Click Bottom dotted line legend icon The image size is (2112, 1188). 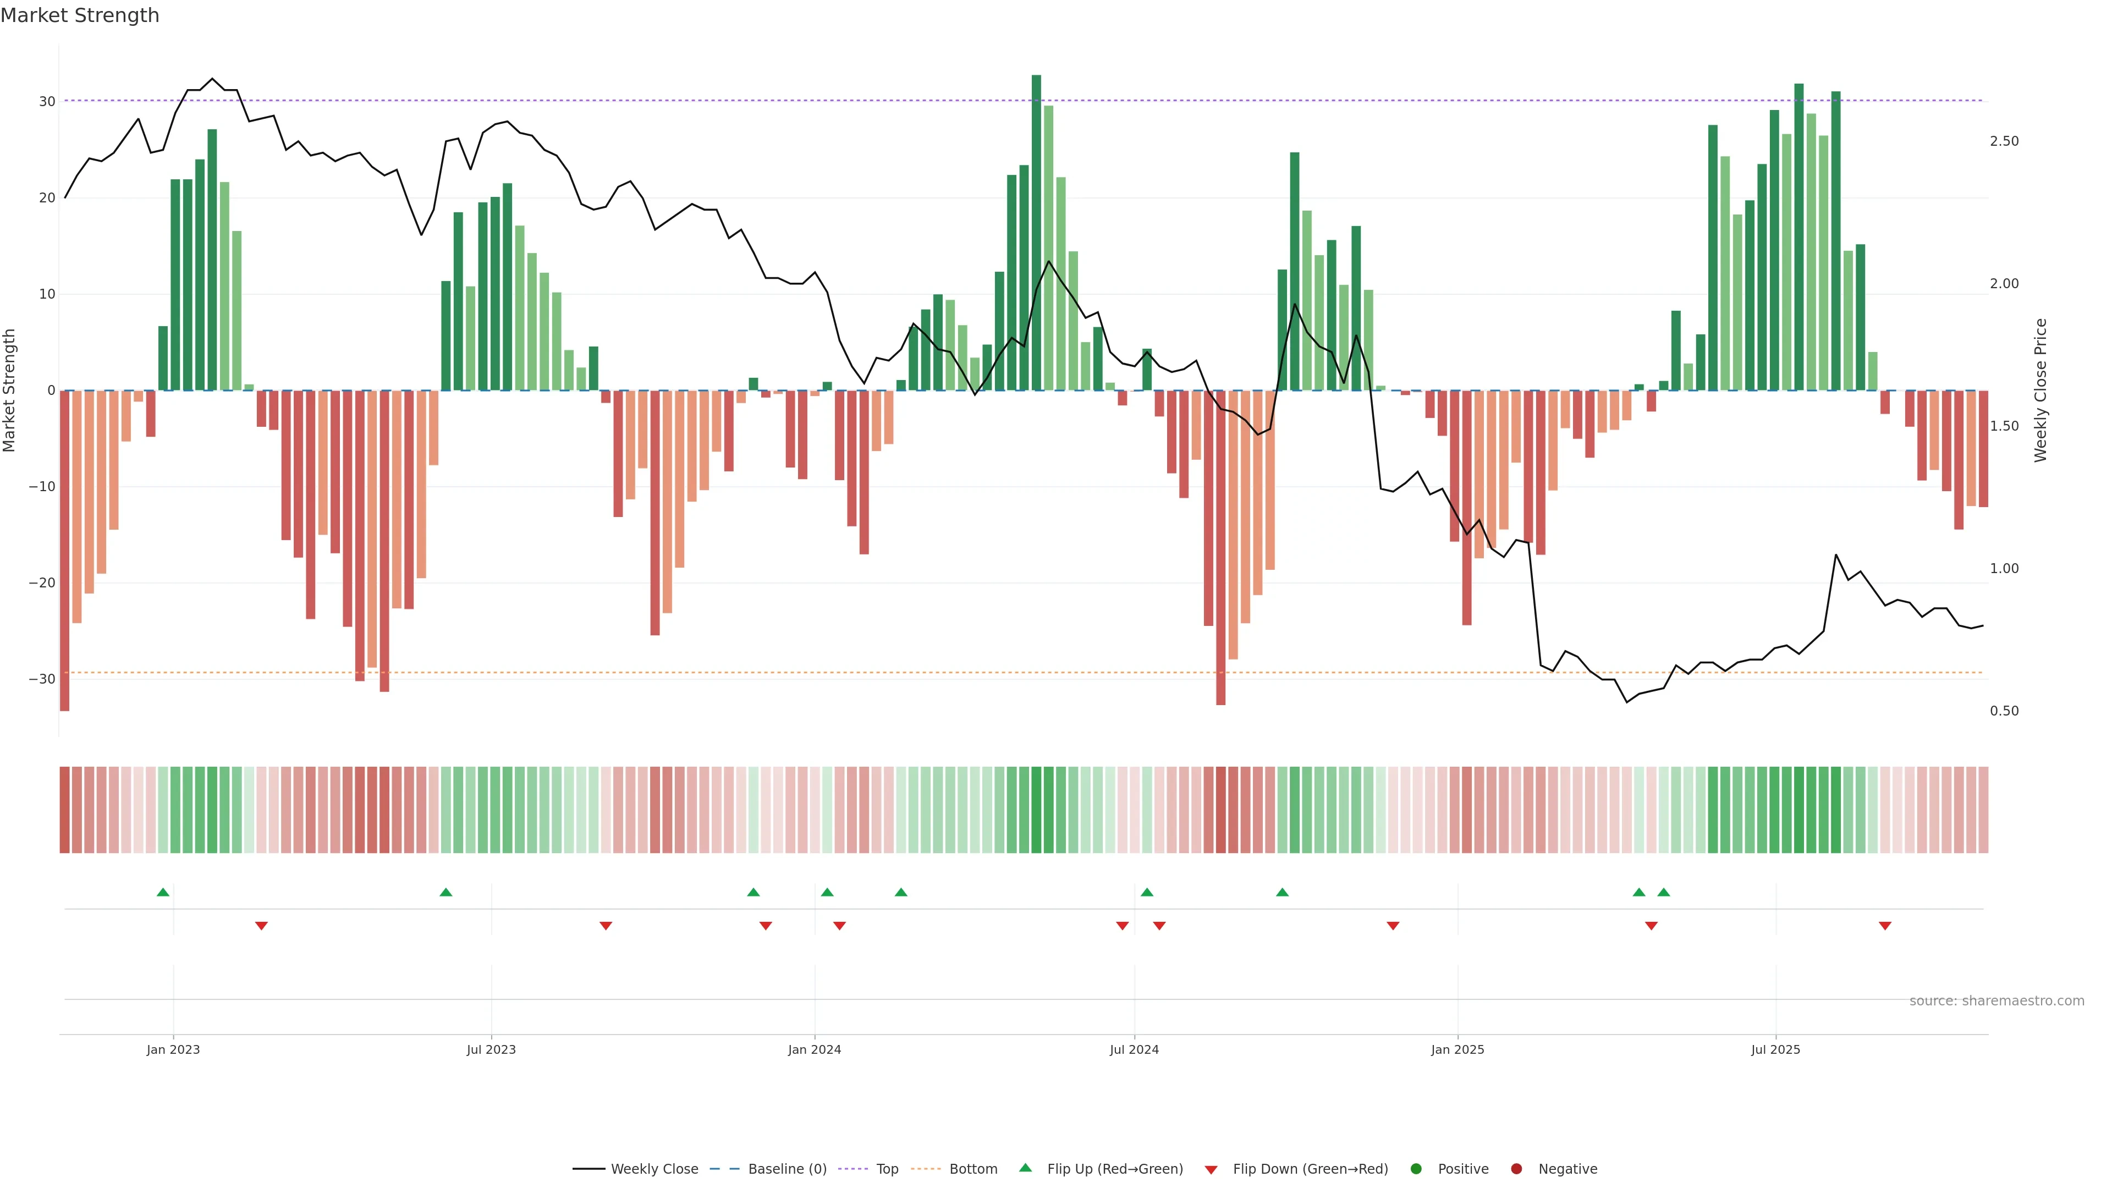pyautogui.click(x=926, y=1169)
